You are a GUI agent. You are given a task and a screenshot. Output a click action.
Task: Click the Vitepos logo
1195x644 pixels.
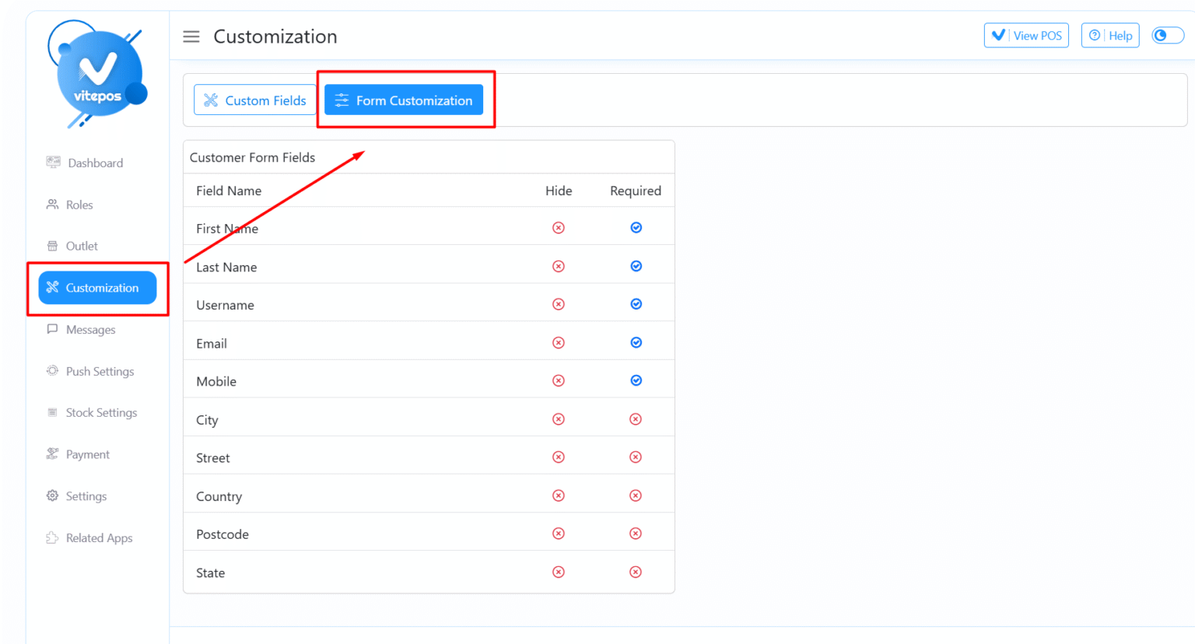coord(97,74)
